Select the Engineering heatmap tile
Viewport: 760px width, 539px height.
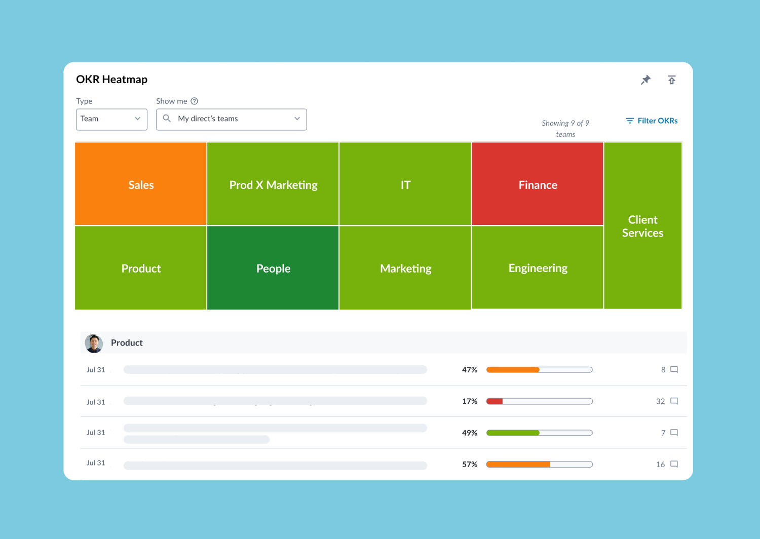[537, 268]
